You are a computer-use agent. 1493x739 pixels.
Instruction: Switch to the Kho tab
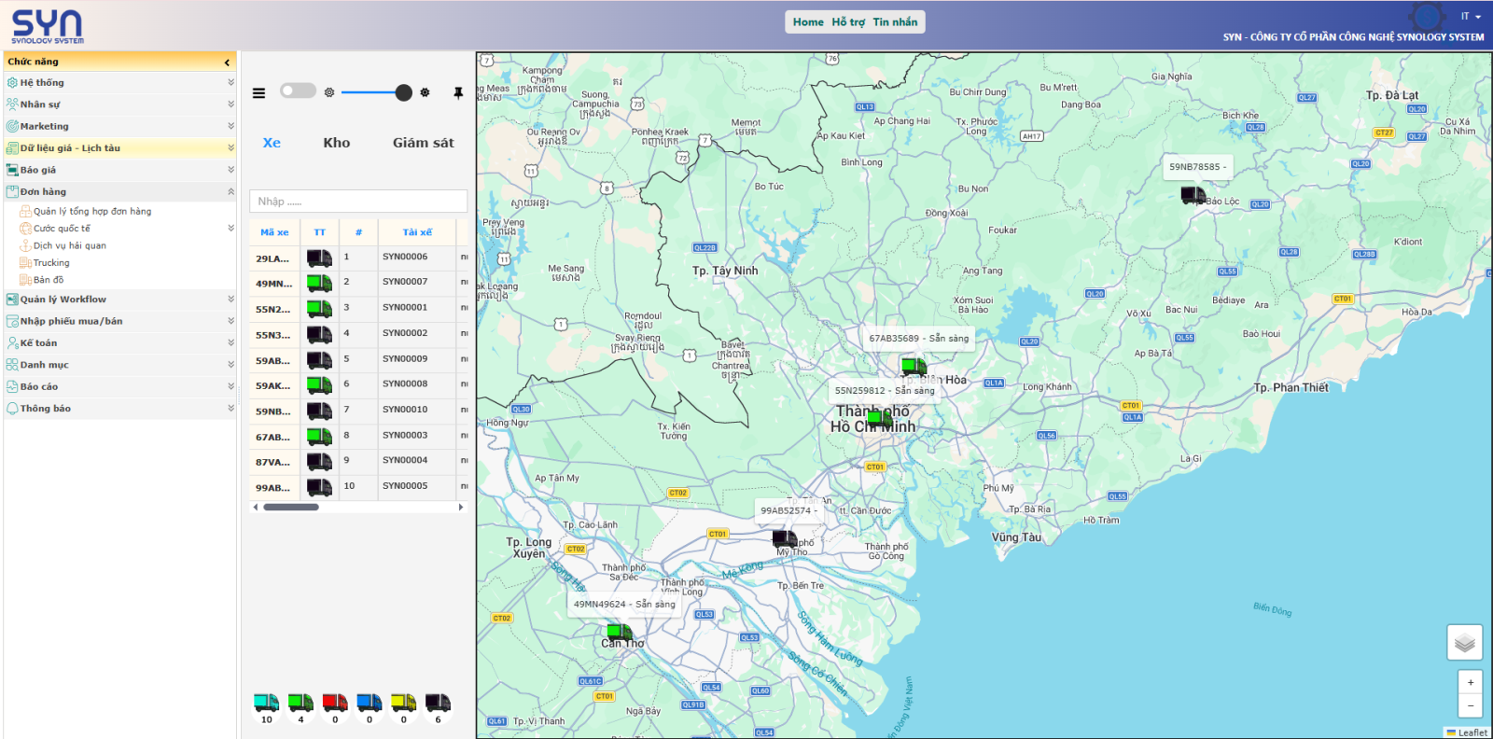(337, 143)
